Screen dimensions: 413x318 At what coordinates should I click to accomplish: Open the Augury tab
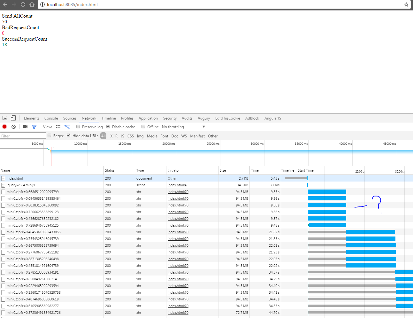point(204,118)
